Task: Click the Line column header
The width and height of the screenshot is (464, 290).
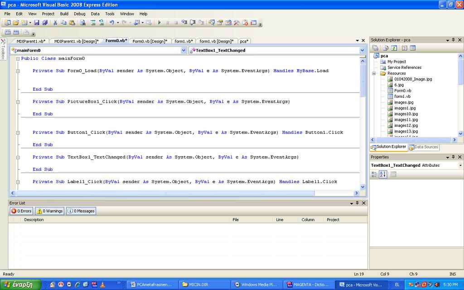Action: click(285, 220)
